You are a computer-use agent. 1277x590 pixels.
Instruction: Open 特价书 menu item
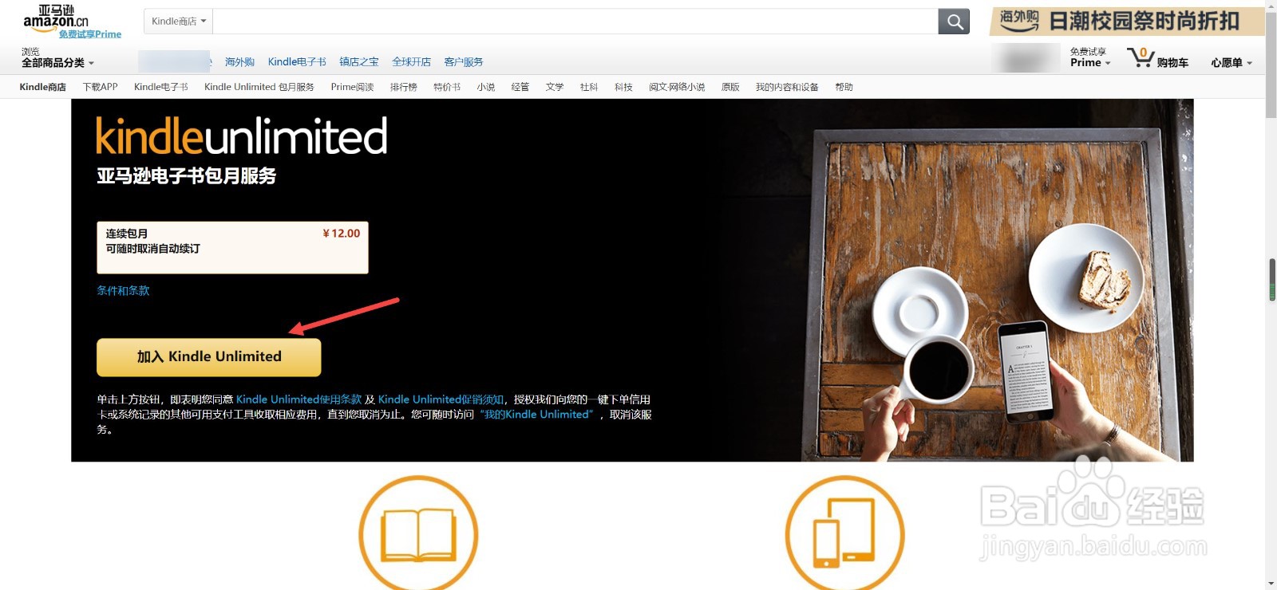[x=447, y=87]
